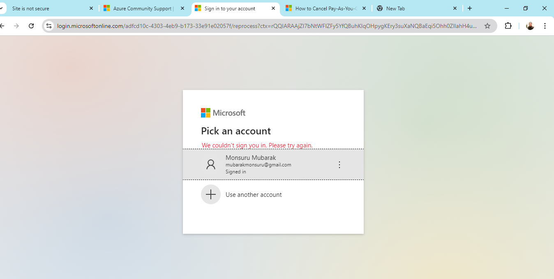
Task: Bookmark this page with the star icon
Action: tap(487, 26)
